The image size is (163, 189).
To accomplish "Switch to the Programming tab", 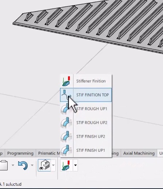I will 20,153.
